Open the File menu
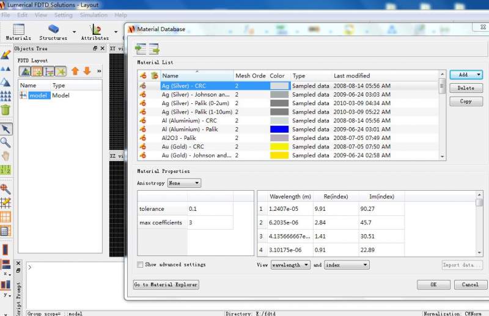 point(6,15)
